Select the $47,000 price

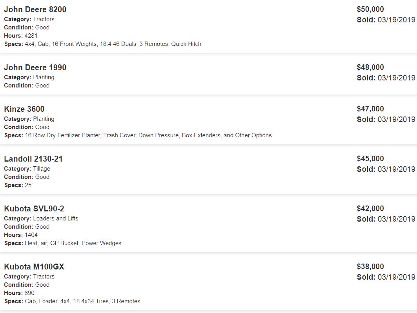[x=370, y=109]
